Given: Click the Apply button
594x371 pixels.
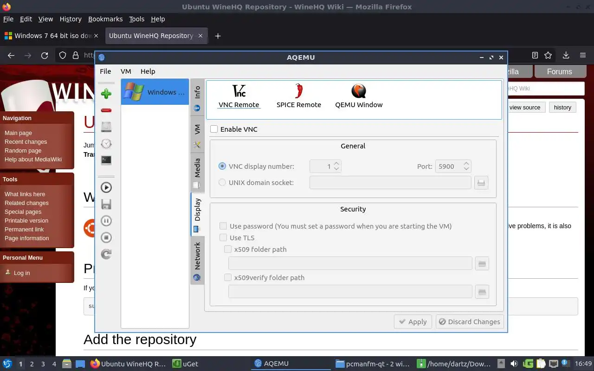Looking at the screenshot, I should (413, 321).
